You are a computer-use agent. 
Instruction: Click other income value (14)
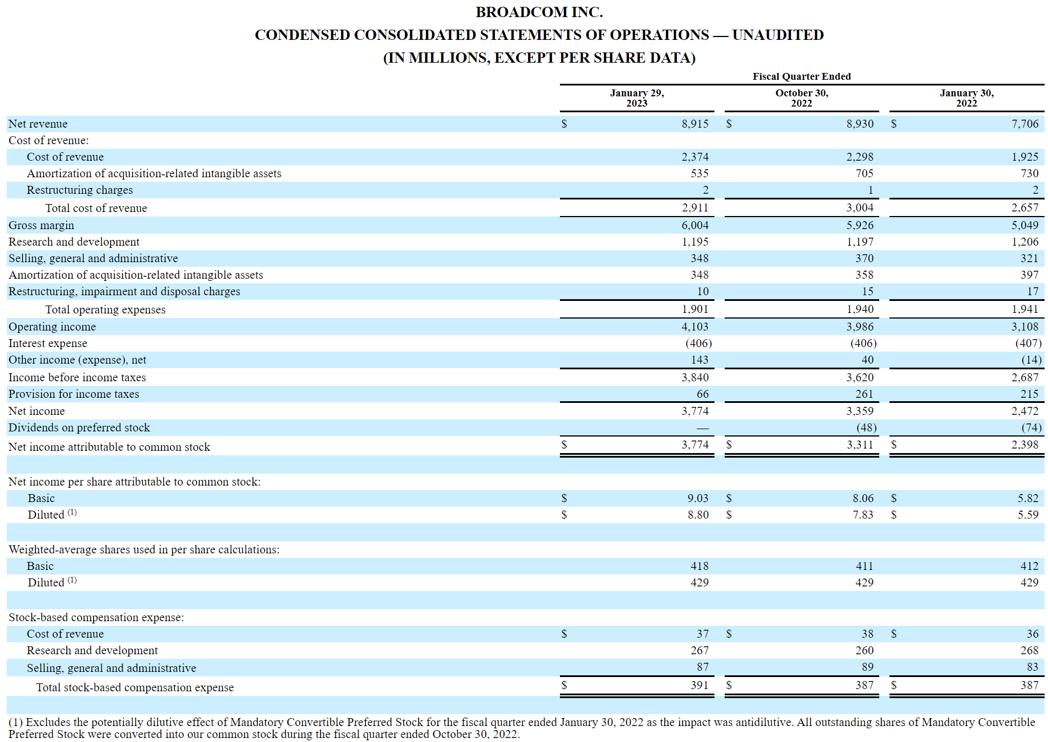click(1031, 360)
